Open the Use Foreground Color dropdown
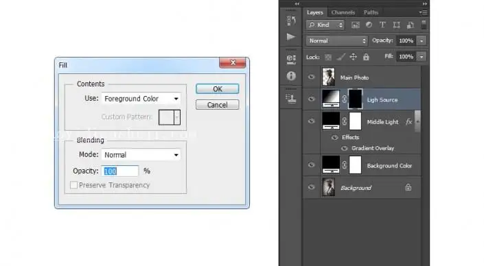 pos(141,99)
